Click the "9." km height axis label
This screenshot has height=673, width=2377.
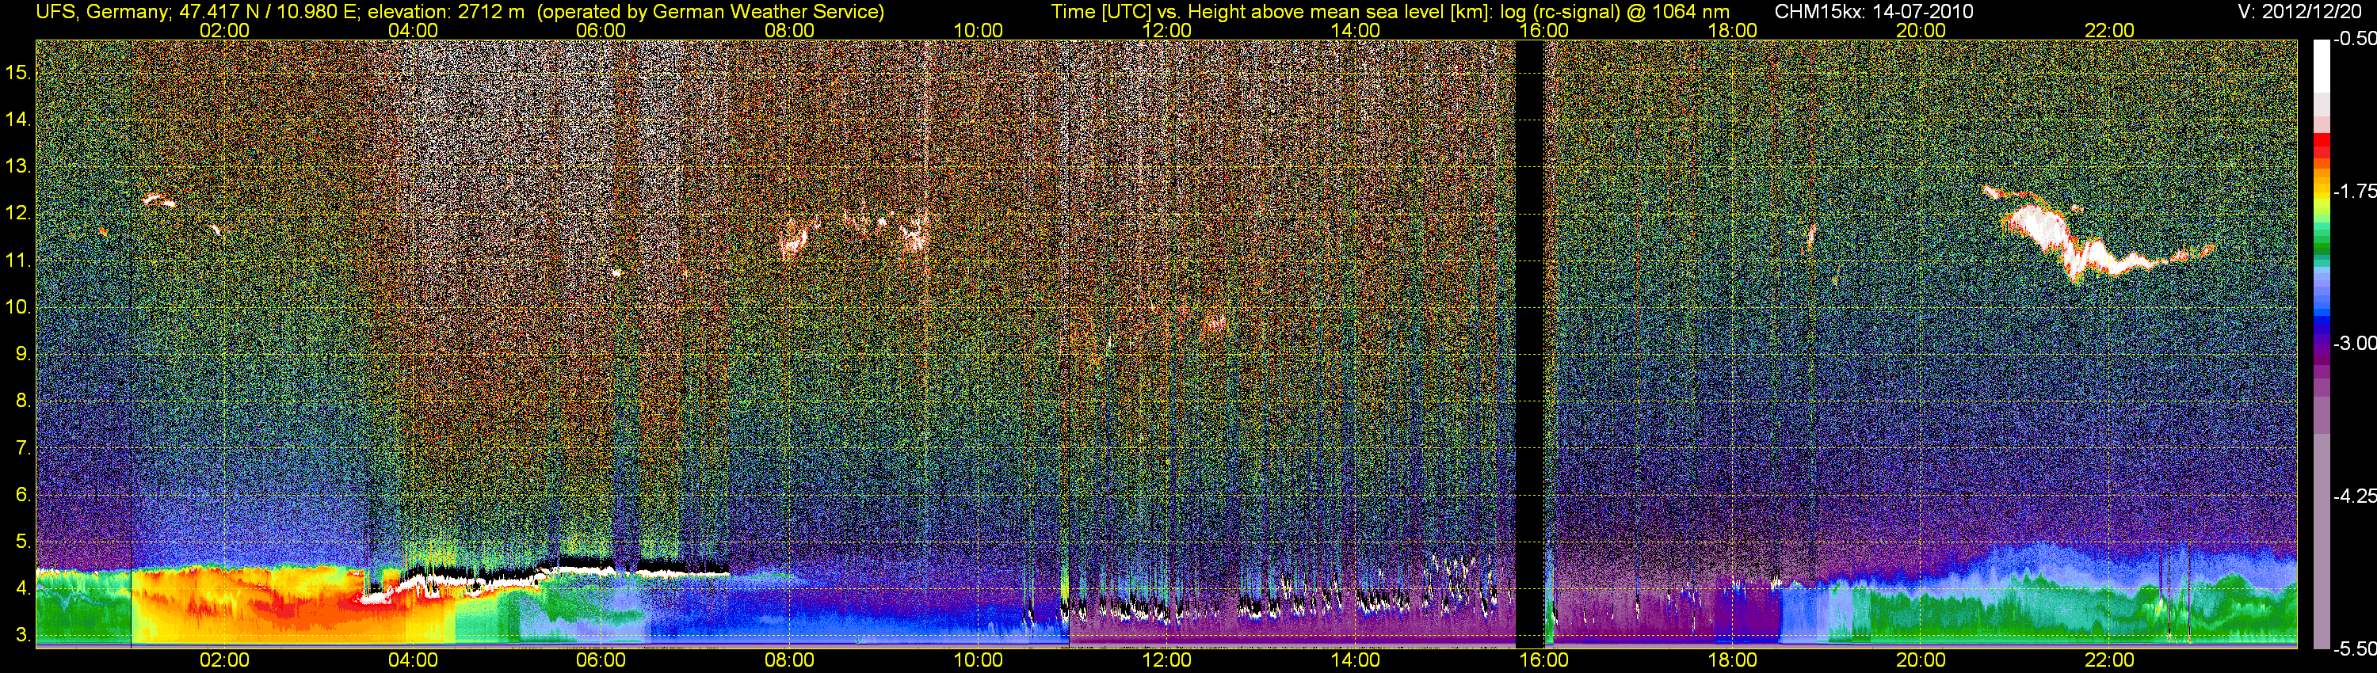pyautogui.click(x=23, y=354)
